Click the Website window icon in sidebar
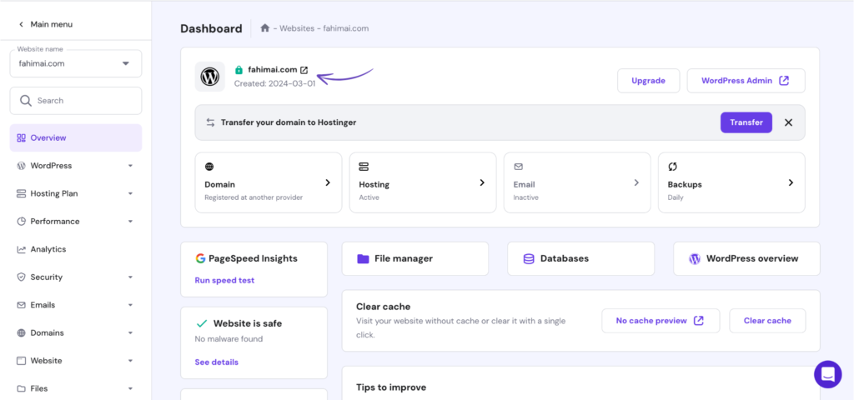The width and height of the screenshot is (854, 400). pyautogui.click(x=21, y=361)
